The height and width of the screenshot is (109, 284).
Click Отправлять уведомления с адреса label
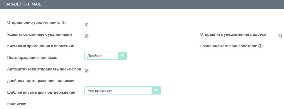coord(233,34)
